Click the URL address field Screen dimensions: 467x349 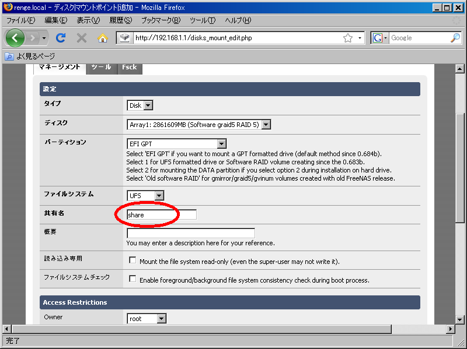pos(237,38)
